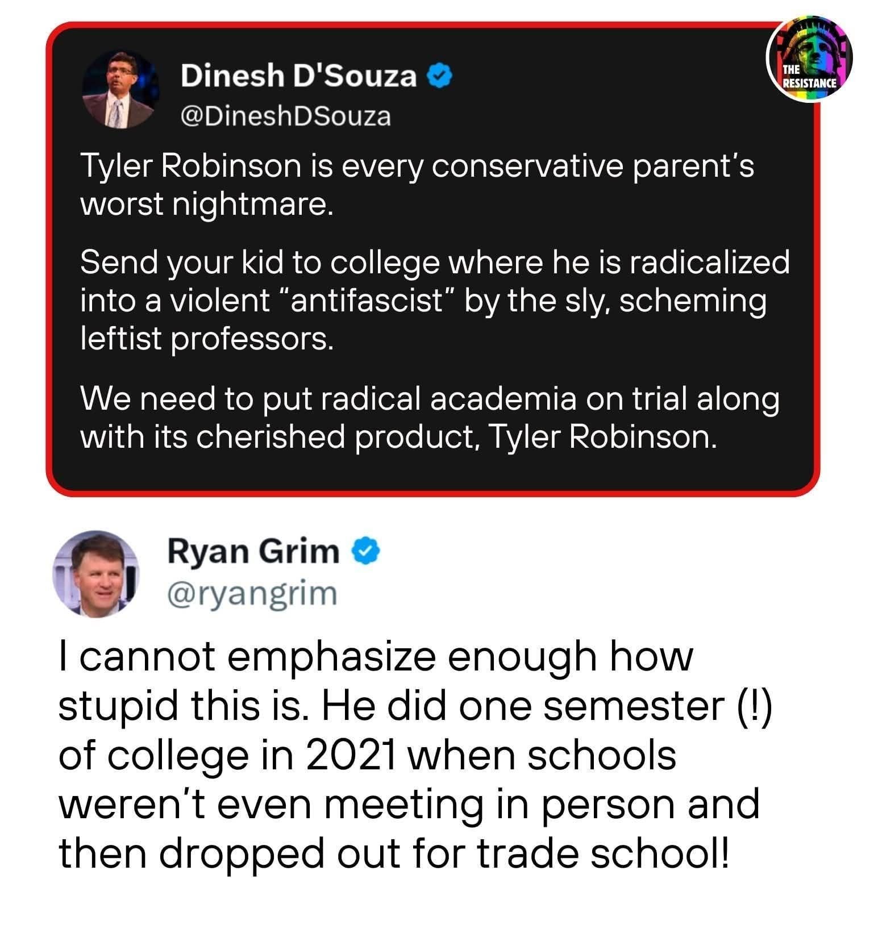This screenshot has height=933, width=878.
Task: Click the words "leftist professors."
Action: 206,339
